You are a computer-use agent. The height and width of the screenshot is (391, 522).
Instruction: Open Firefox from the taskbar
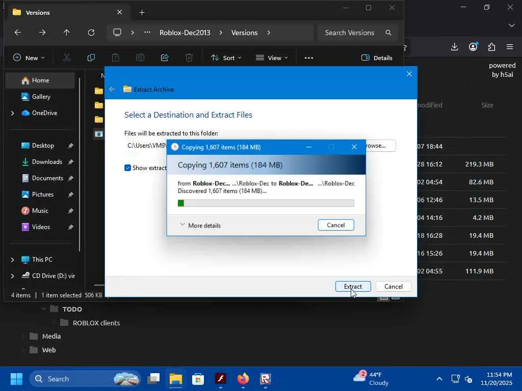pyautogui.click(x=243, y=379)
